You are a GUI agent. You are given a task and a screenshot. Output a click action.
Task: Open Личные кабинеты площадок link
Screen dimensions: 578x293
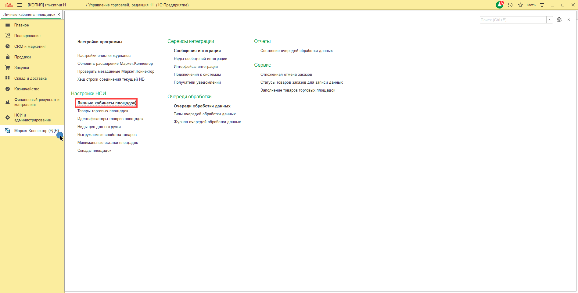pos(106,103)
